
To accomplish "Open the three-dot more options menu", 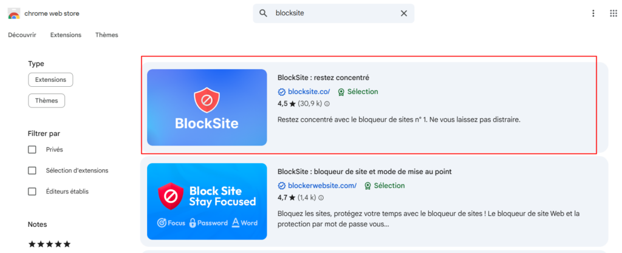I will tap(593, 13).
